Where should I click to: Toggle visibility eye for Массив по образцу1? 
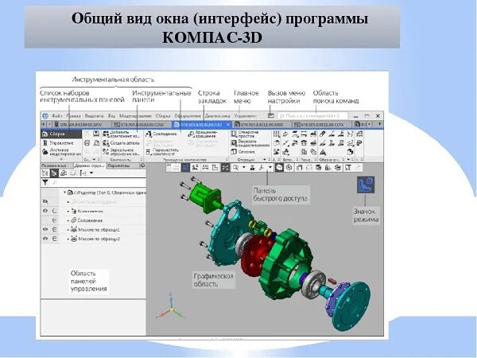tap(45, 230)
